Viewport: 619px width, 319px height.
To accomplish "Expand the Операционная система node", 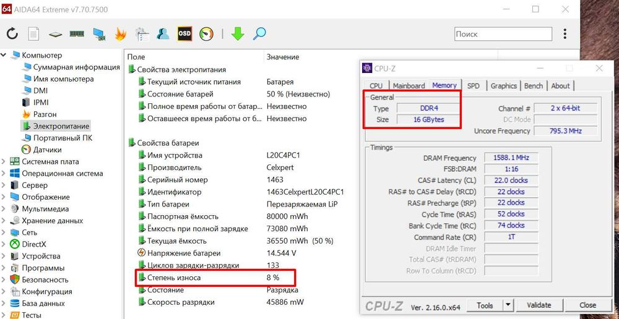I will (4, 173).
